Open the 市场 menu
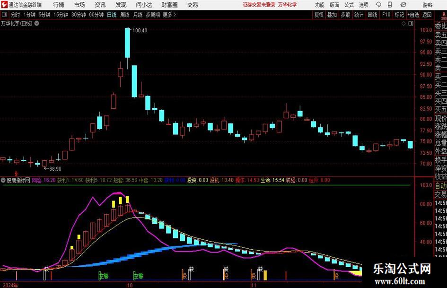447x288 pixels. (x=79, y=5)
